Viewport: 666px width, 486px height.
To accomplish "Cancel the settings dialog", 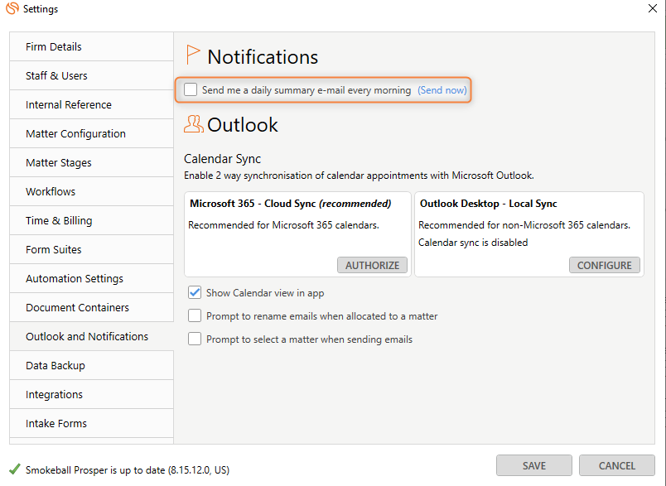I will (x=617, y=465).
